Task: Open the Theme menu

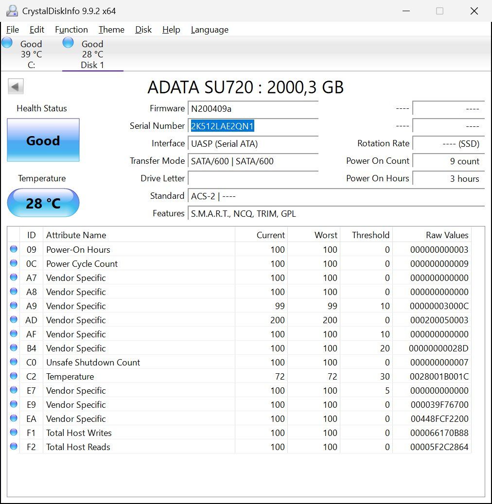Action: pos(111,30)
